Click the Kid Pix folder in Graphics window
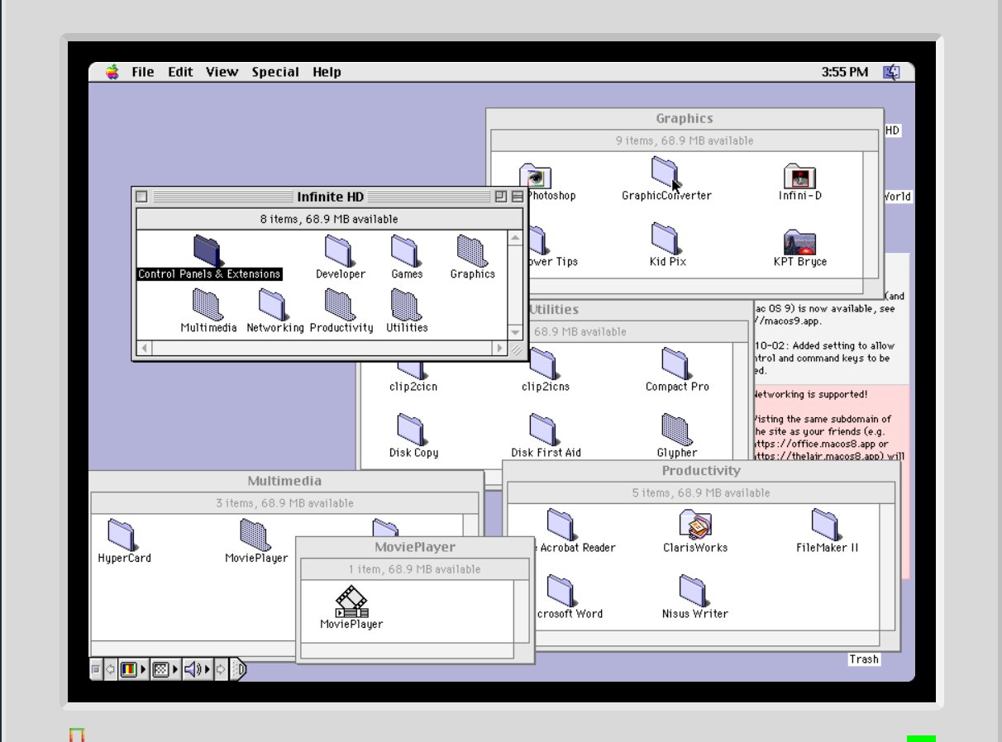1002x742 pixels. 666,238
